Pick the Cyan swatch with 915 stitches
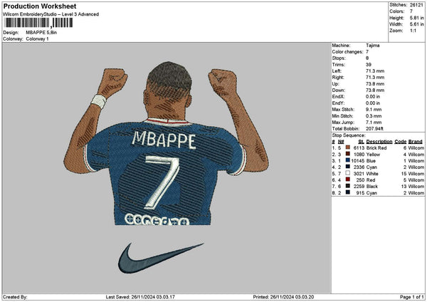This screenshot has width=427, height=302. [x=348, y=193]
